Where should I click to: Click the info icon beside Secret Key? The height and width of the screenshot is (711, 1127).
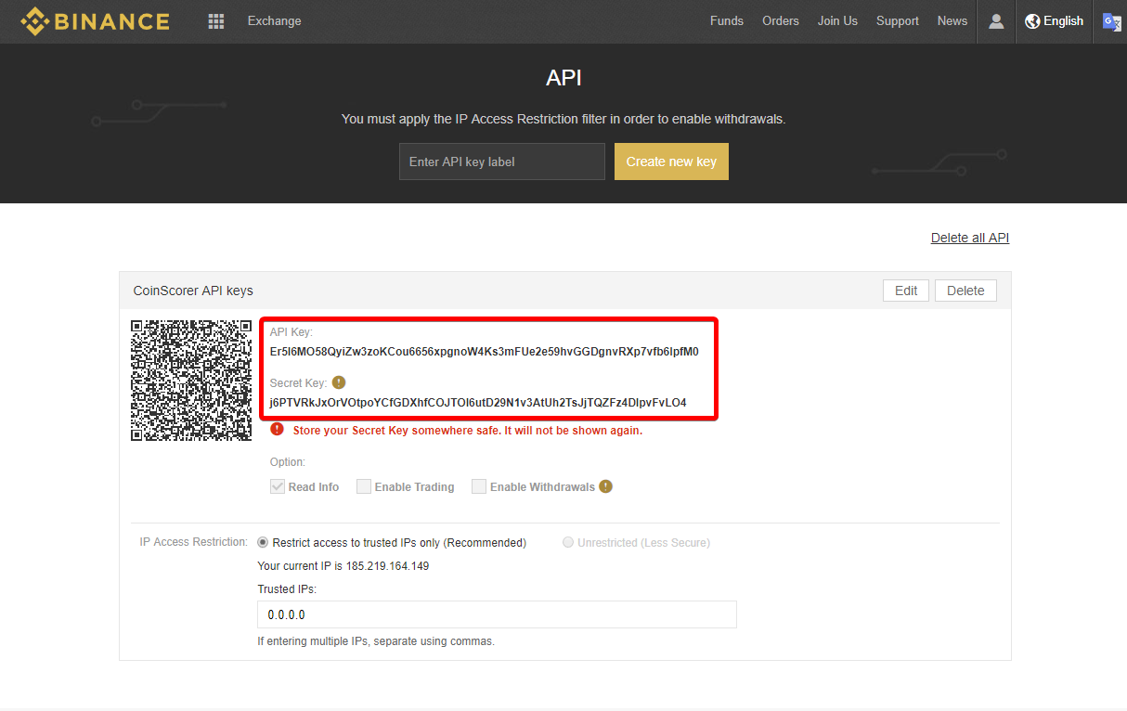(339, 382)
